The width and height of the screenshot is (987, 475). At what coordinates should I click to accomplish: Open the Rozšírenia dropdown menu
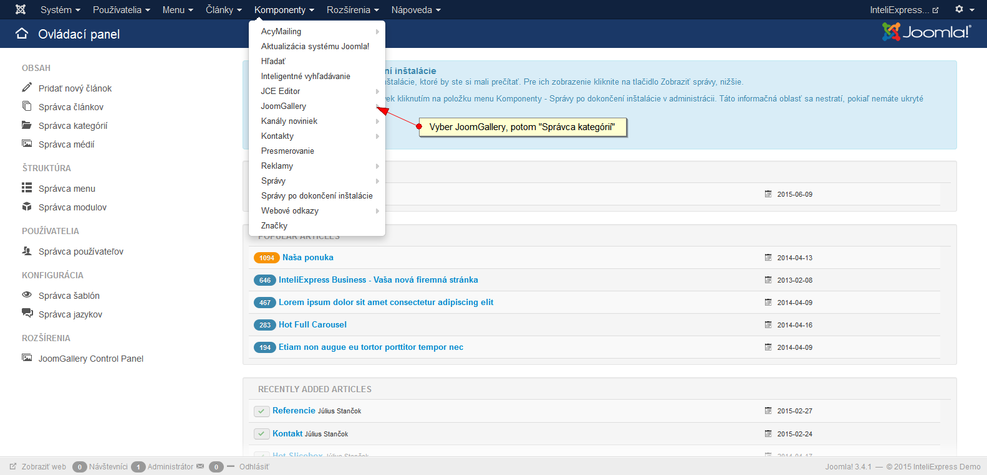coord(353,10)
